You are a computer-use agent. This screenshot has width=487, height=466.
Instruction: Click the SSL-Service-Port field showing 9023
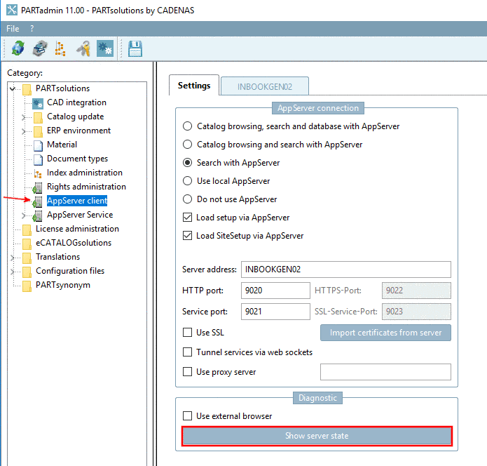coord(416,312)
